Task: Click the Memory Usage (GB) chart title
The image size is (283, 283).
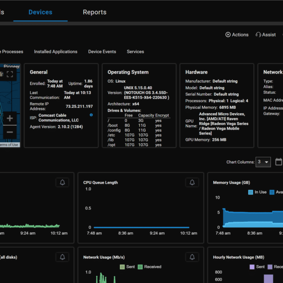Action: [x=231, y=183]
